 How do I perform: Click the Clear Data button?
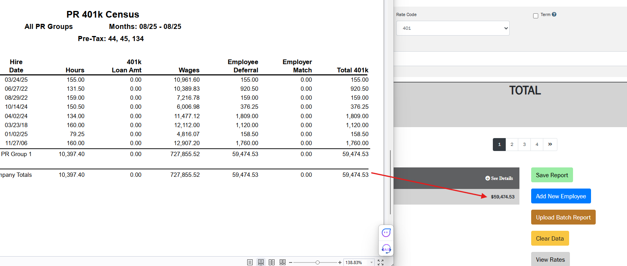pos(550,238)
